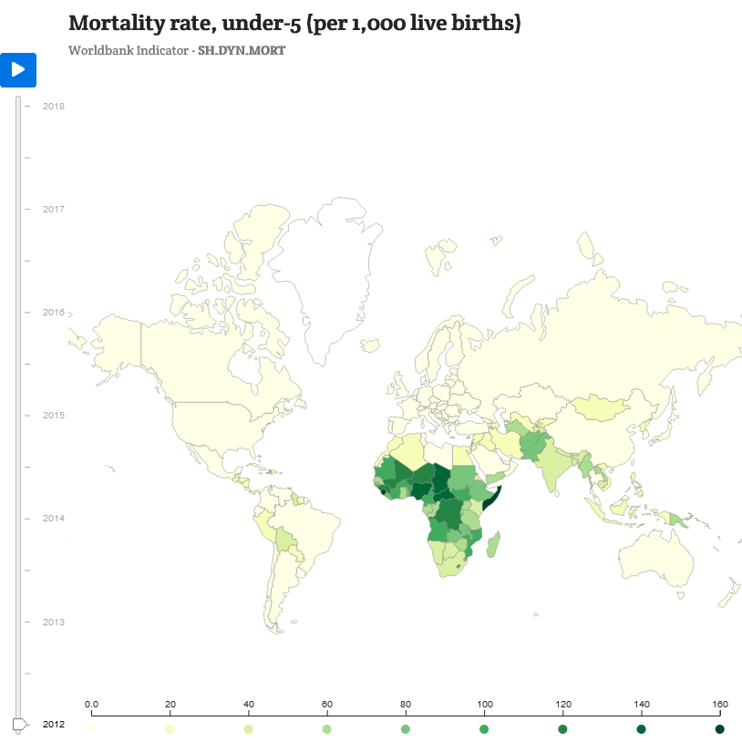This screenshot has width=742, height=742.
Task: Select year 2015 on the timeline
Action: pos(55,415)
